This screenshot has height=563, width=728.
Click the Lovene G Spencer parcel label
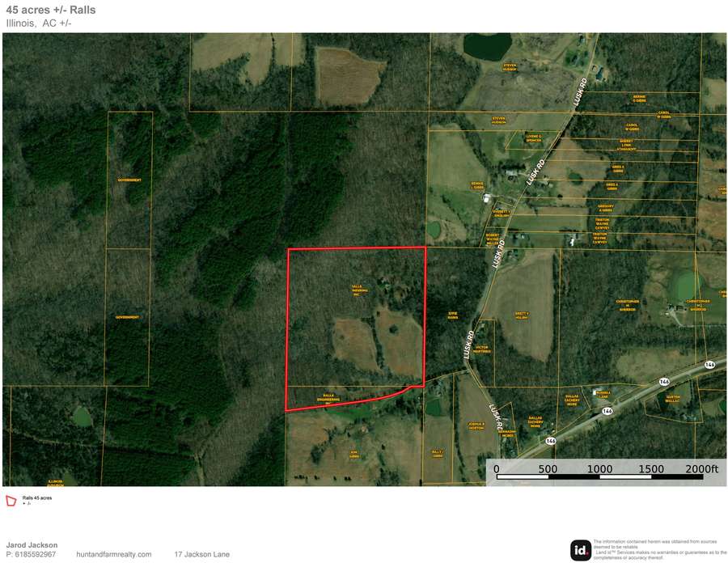(x=534, y=138)
